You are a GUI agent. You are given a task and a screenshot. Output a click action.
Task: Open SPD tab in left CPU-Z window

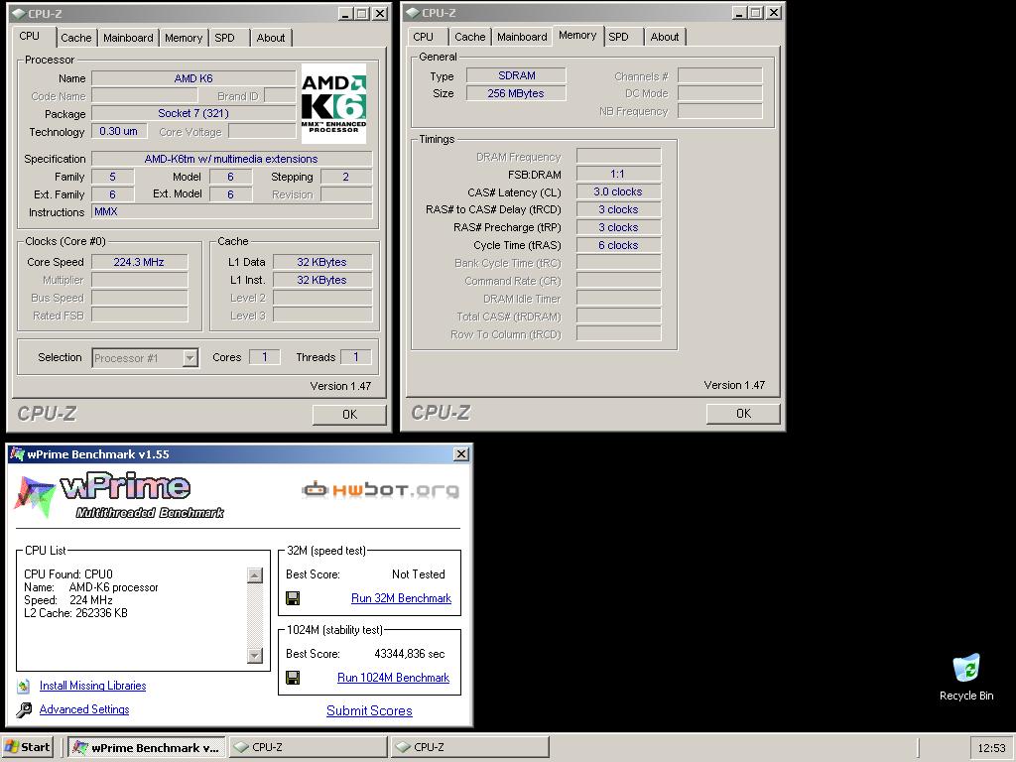click(225, 38)
